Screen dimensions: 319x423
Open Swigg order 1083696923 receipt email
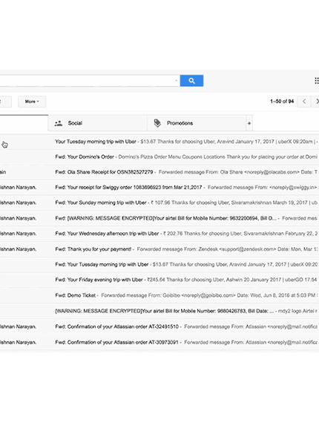pos(159,188)
